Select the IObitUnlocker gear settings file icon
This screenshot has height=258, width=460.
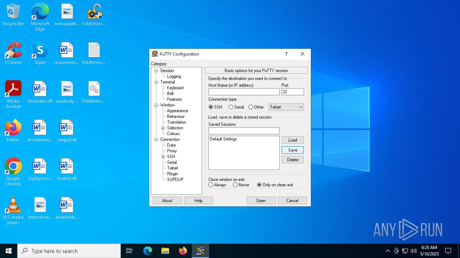click(x=94, y=92)
